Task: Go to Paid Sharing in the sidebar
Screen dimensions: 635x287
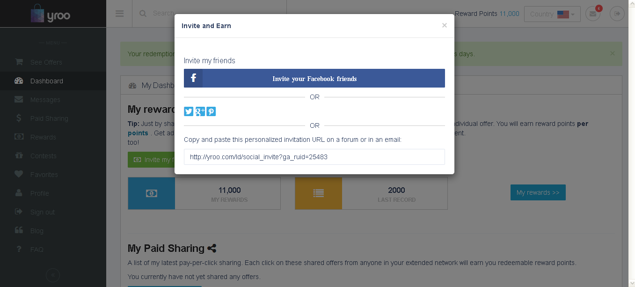Action: 49,118
